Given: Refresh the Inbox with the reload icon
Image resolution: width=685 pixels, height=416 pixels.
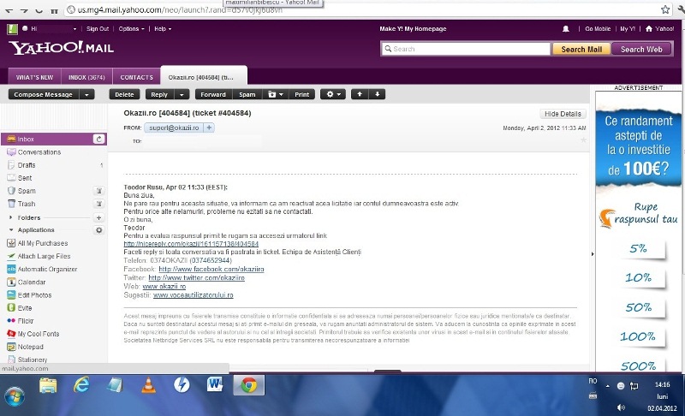Looking at the screenshot, I should (99, 139).
